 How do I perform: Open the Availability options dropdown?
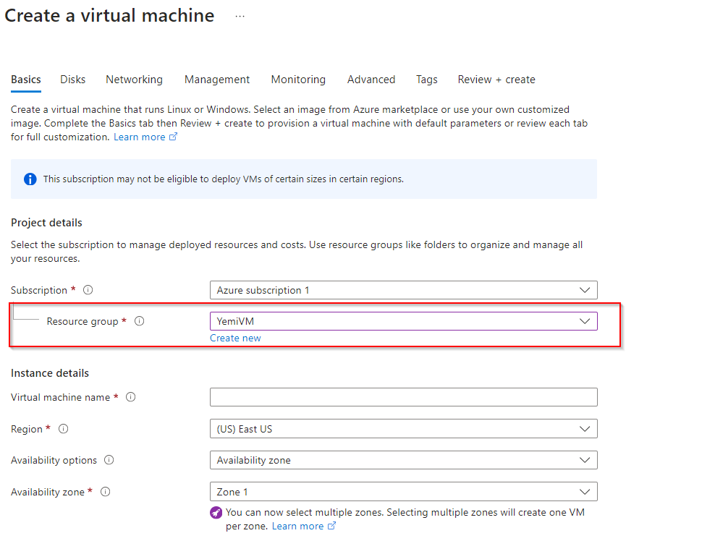(x=403, y=460)
